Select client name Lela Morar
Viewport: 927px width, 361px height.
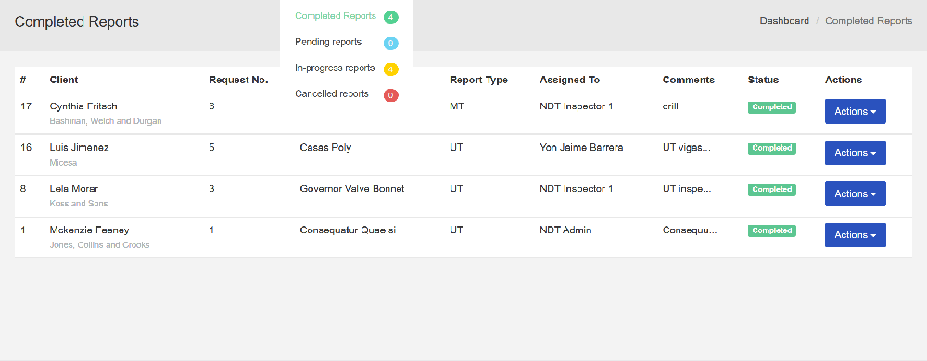tap(74, 190)
